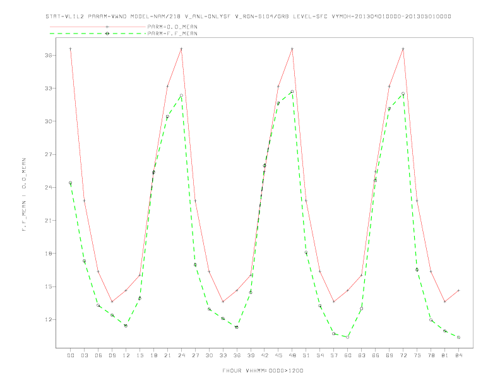Image resolution: width=500 pixels, height=387 pixels.
Task: Click the y-axis tick label 12
Action: tap(49, 319)
